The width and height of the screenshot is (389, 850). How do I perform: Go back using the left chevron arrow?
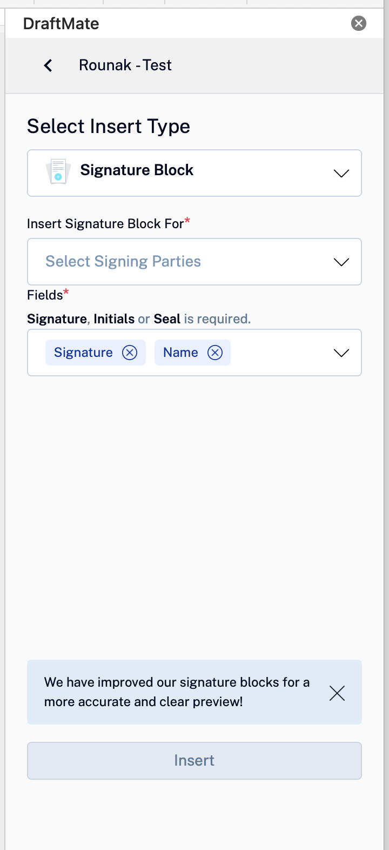coord(48,65)
